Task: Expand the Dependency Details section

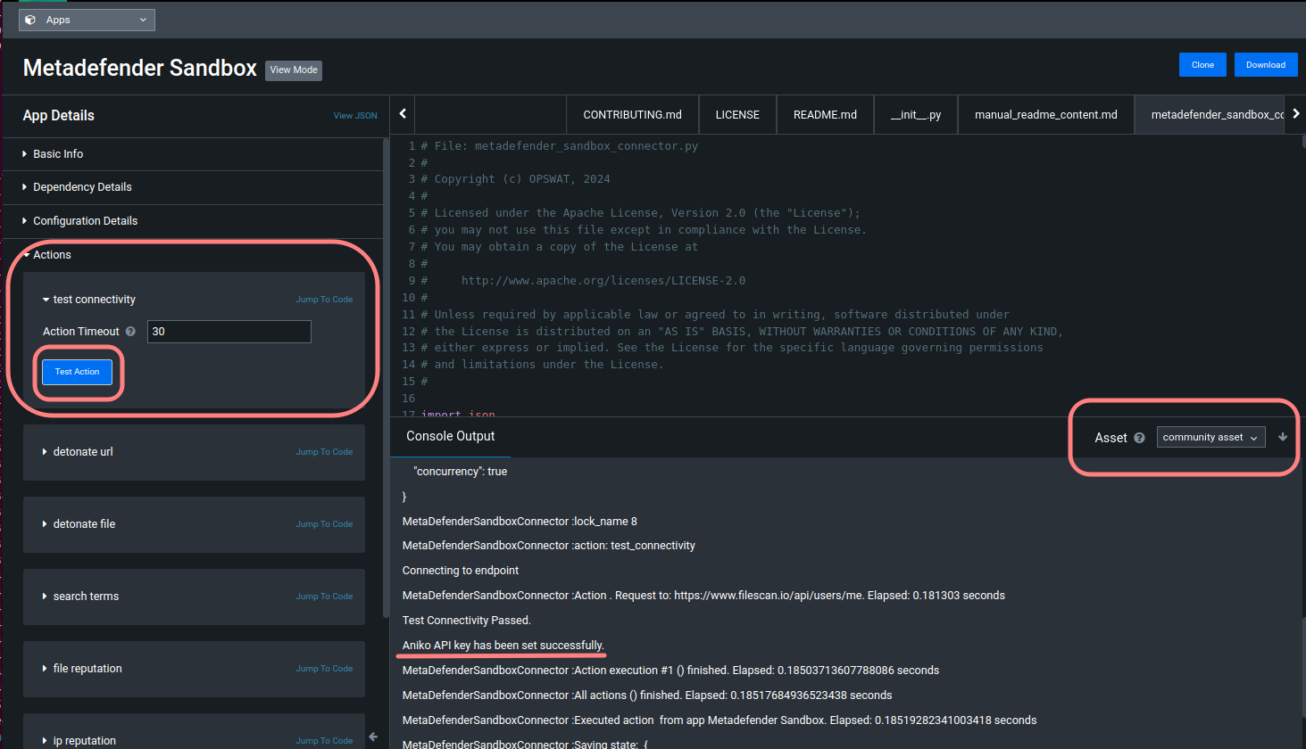Action: [82, 187]
